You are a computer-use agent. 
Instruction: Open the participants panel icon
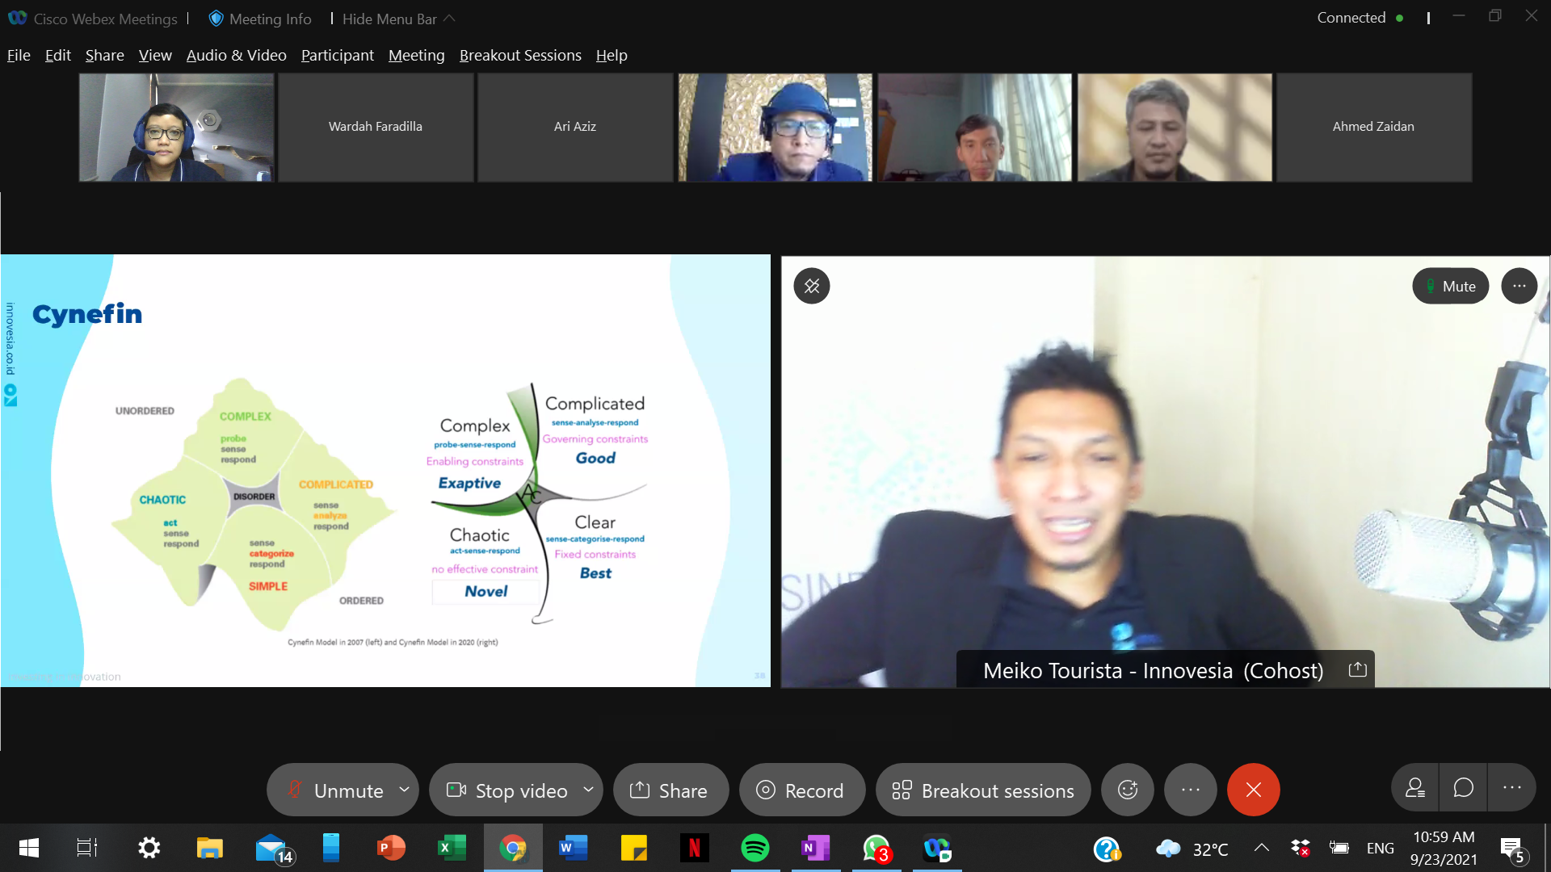pos(1415,788)
